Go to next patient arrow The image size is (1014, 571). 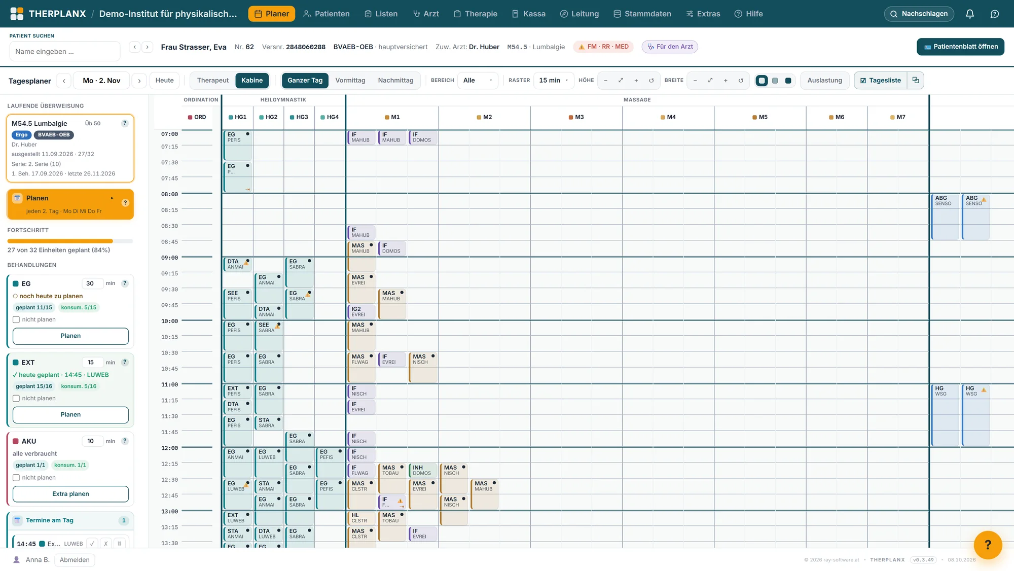148,47
